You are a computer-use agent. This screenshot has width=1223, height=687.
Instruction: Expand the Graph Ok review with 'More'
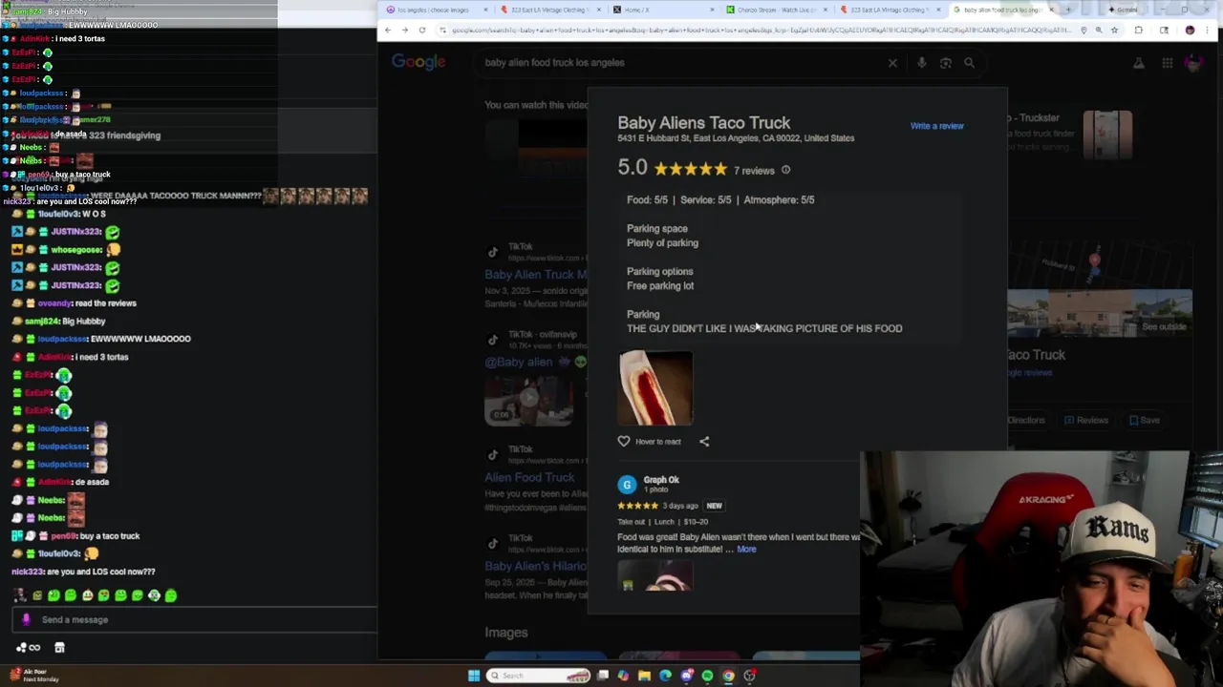[746, 550]
